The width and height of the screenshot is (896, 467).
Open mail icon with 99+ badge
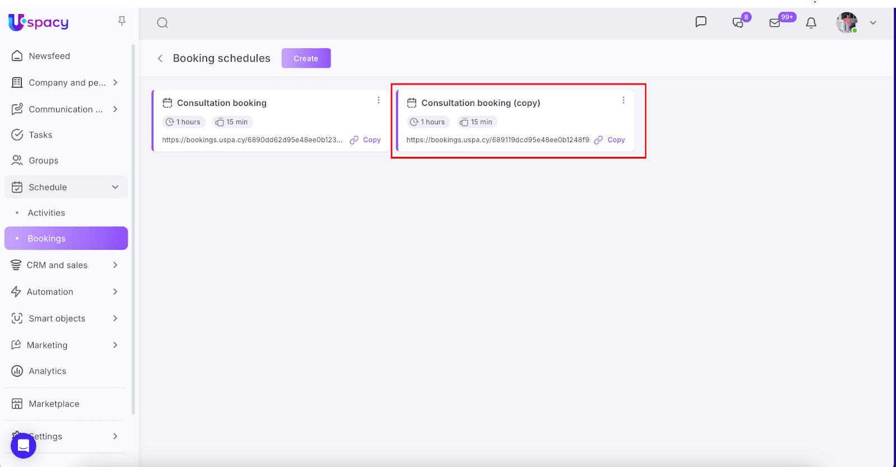775,23
